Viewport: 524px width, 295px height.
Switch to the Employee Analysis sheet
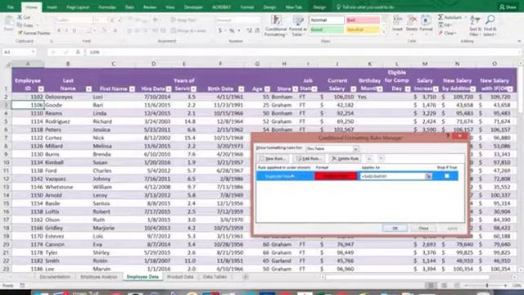pos(99,277)
